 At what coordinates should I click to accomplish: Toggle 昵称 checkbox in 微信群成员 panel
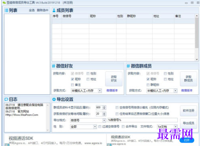148,79
